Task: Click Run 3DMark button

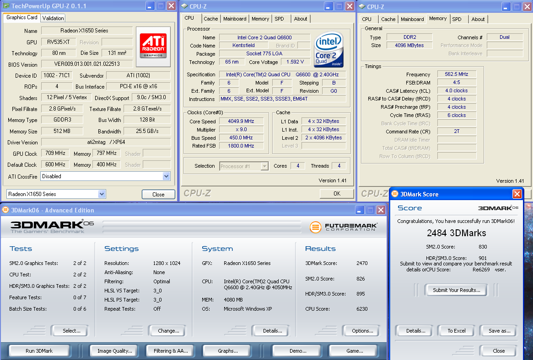Action: 39,351
